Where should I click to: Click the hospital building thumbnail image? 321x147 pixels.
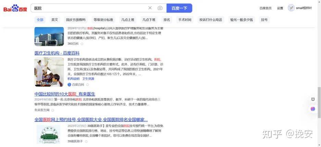pos(49,36)
